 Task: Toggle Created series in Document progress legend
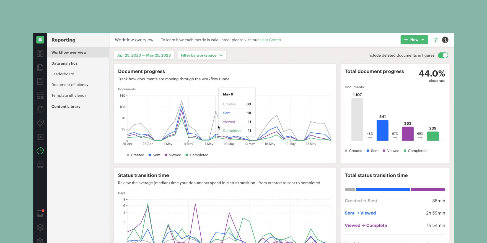135,155
